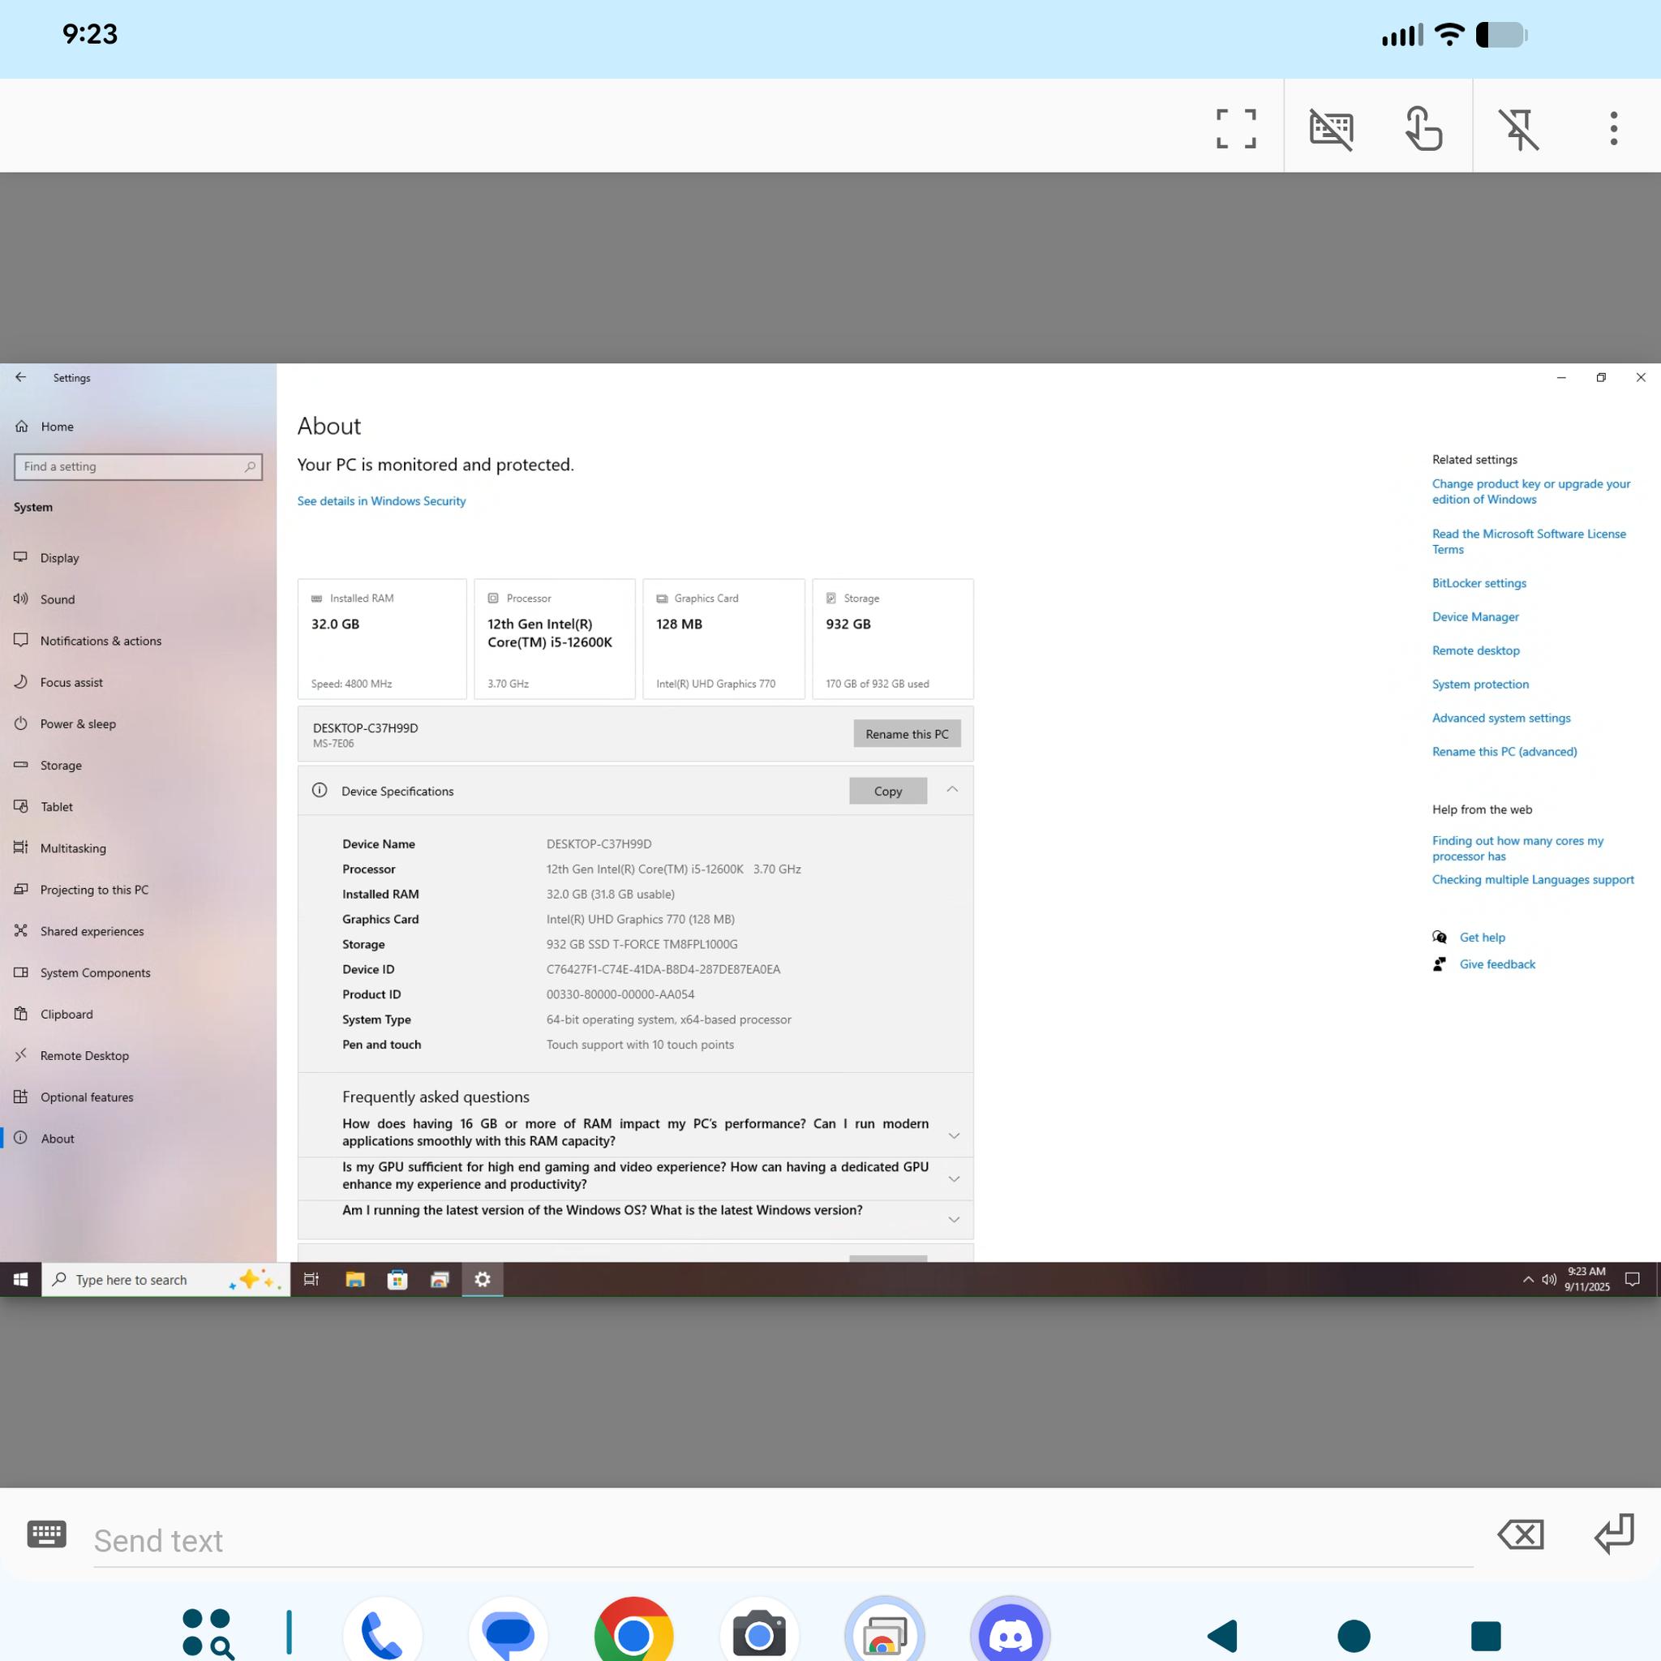This screenshot has width=1661, height=1661.
Task: Open Rename this PC (advanced) link
Action: (1504, 751)
